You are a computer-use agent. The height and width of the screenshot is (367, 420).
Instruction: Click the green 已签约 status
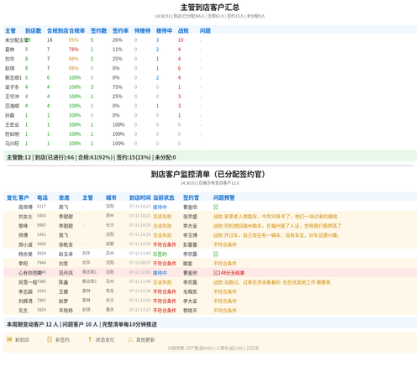(160, 254)
